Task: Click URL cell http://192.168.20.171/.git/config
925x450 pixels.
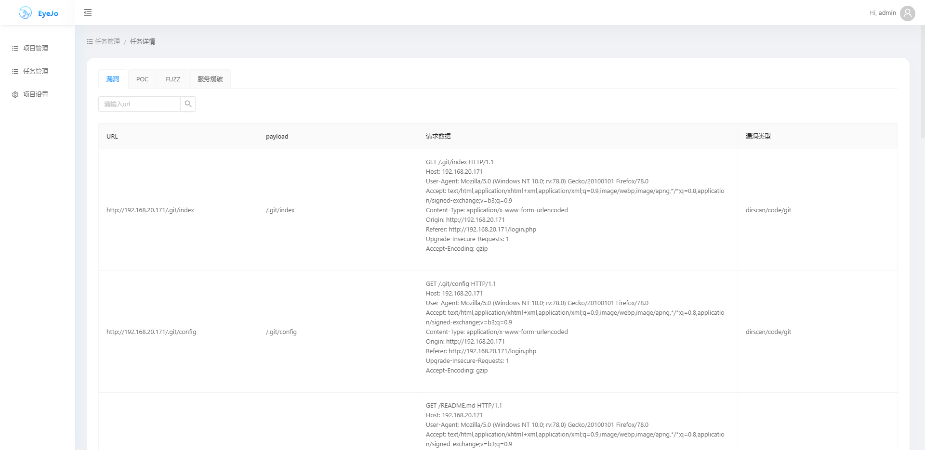Action: point(151,332)
